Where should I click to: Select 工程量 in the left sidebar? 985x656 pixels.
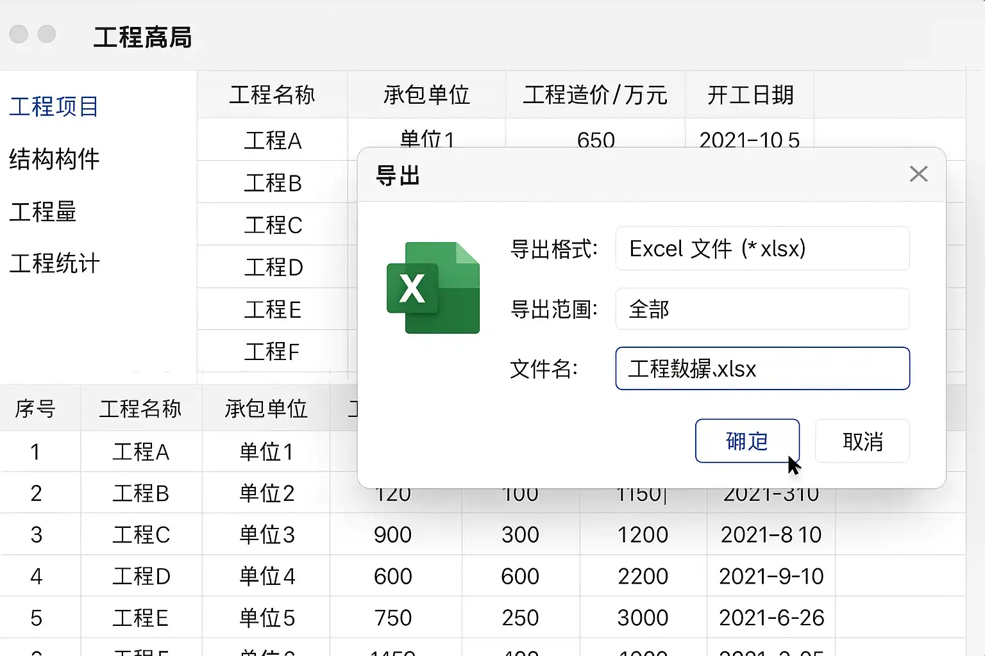[x=43, y=211]
